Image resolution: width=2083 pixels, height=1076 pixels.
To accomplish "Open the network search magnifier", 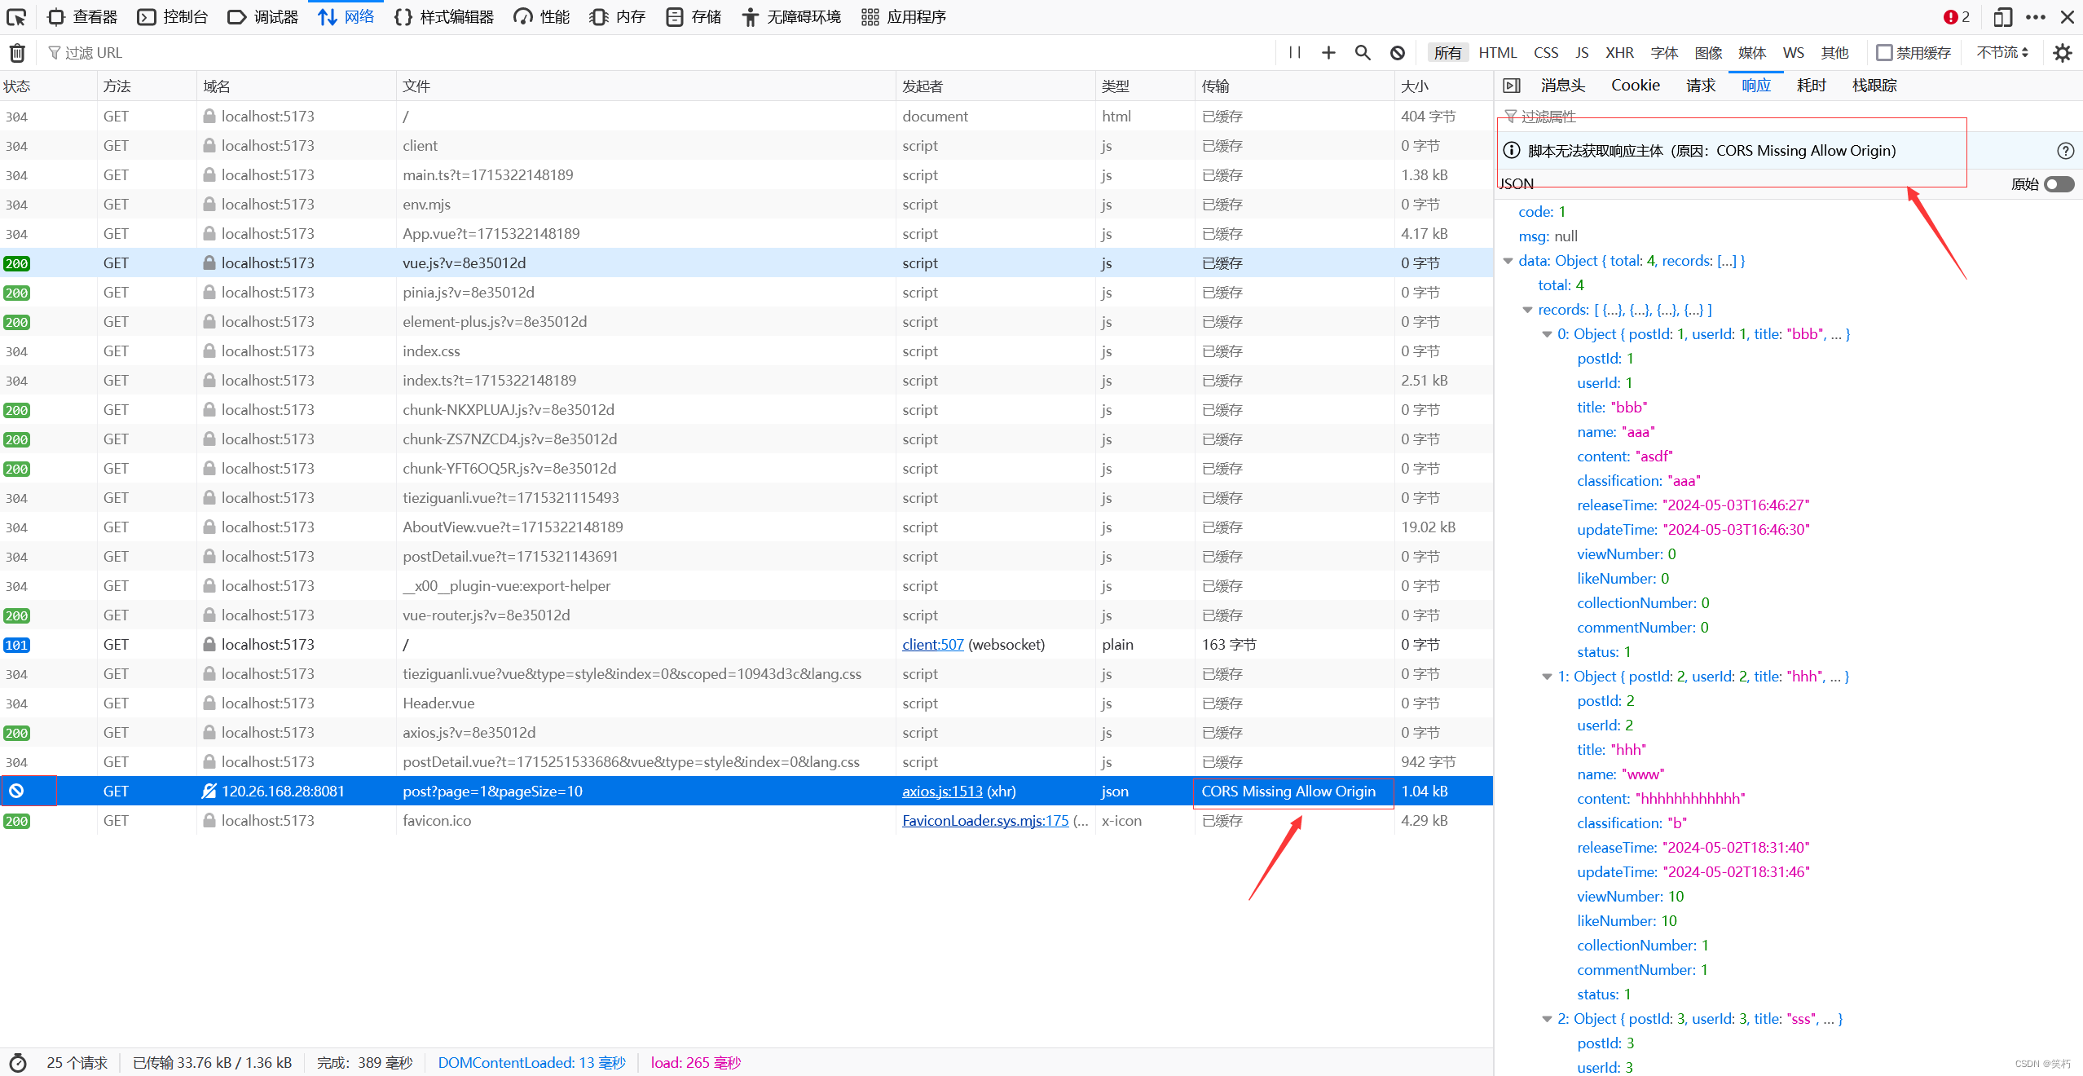I will click(x=1363, y=53).
